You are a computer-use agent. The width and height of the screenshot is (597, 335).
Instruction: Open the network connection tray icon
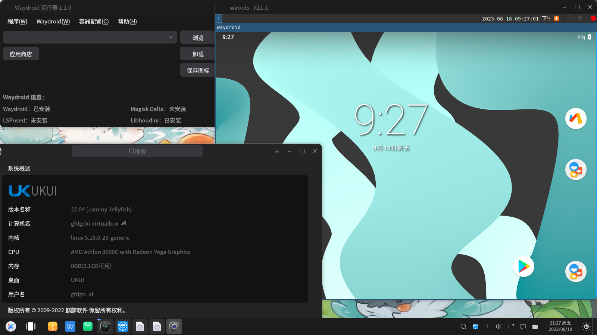[511, 326]
